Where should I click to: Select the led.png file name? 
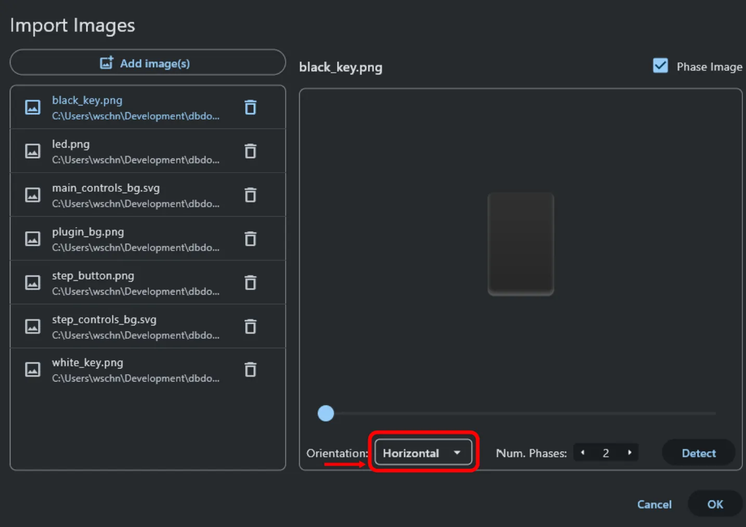71,144
